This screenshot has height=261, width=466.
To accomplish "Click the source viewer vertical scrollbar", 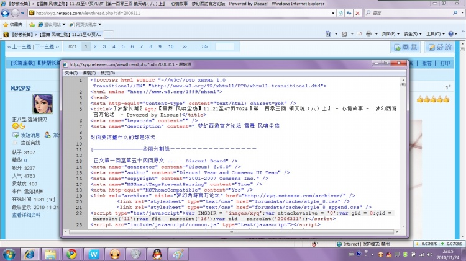I will click(403, 153).
